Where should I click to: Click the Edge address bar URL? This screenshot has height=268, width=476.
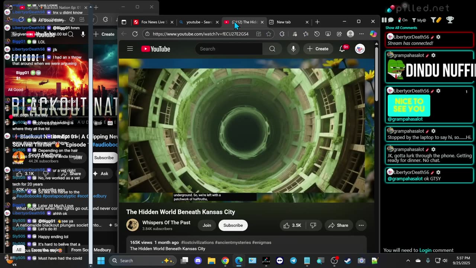click(200, 34)
